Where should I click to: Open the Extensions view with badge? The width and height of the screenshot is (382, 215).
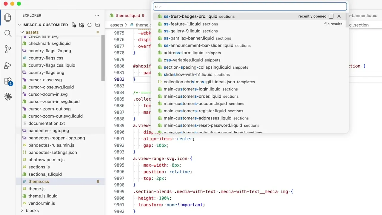(8, 81)
